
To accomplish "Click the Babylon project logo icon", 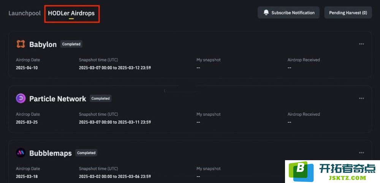I will (x=21, y=44).
